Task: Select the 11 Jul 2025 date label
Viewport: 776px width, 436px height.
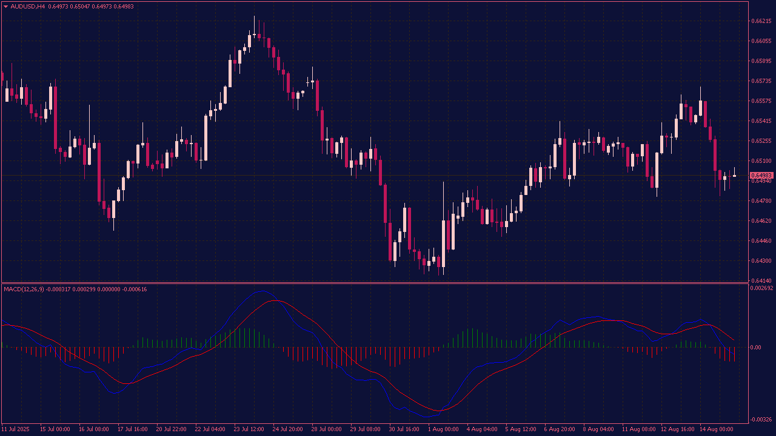Action: pos(15,429)
